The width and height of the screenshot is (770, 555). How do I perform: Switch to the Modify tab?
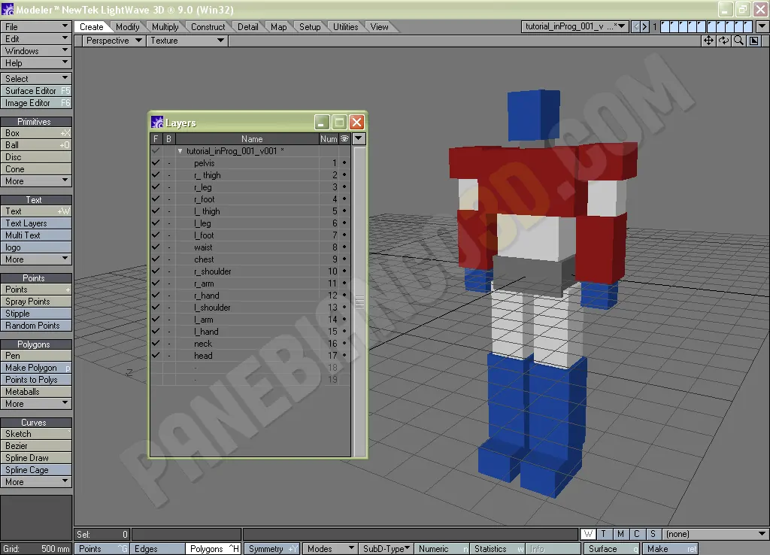[128, 27]
